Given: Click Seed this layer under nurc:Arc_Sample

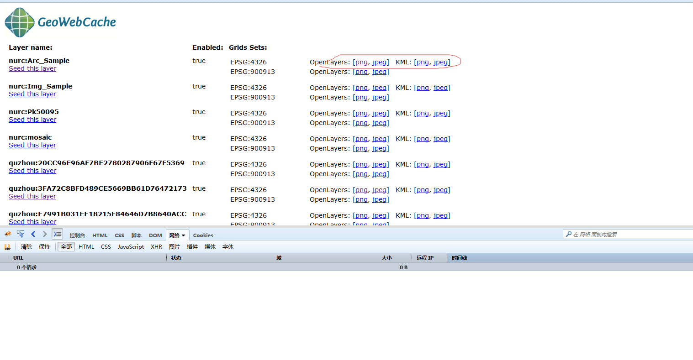Looking at the screenshot, I should [32, 68].
